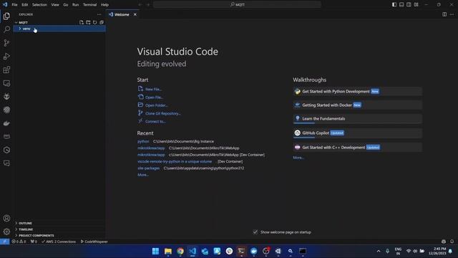Open Learn the Fundamentals walkthrough
This screenshot has width=458, height=258.
click(358, 119)
